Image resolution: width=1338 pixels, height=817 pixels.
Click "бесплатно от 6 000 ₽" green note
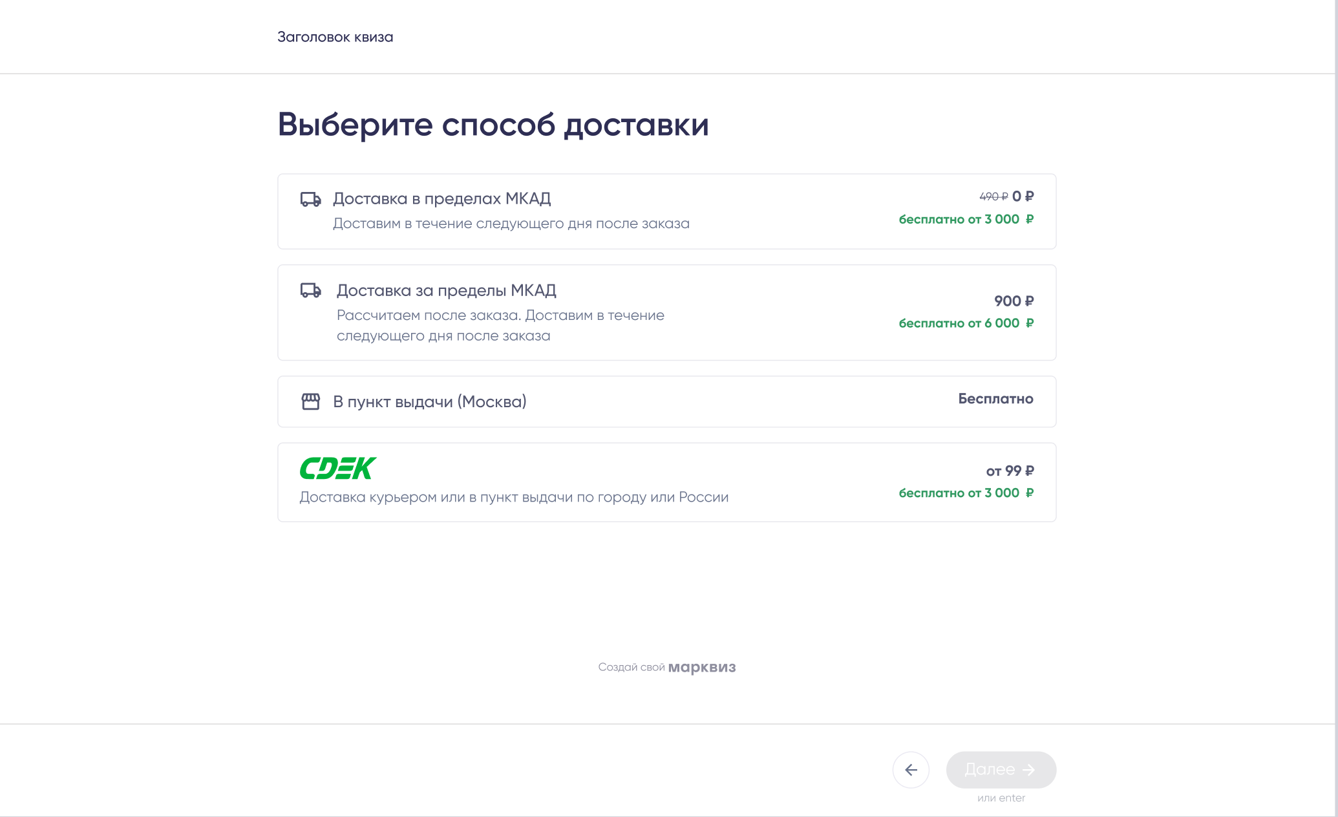(x=966, y=323)
